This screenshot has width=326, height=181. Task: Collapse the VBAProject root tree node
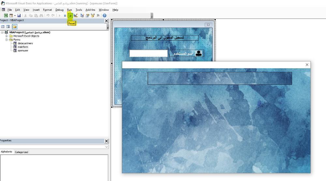point(2,32)
